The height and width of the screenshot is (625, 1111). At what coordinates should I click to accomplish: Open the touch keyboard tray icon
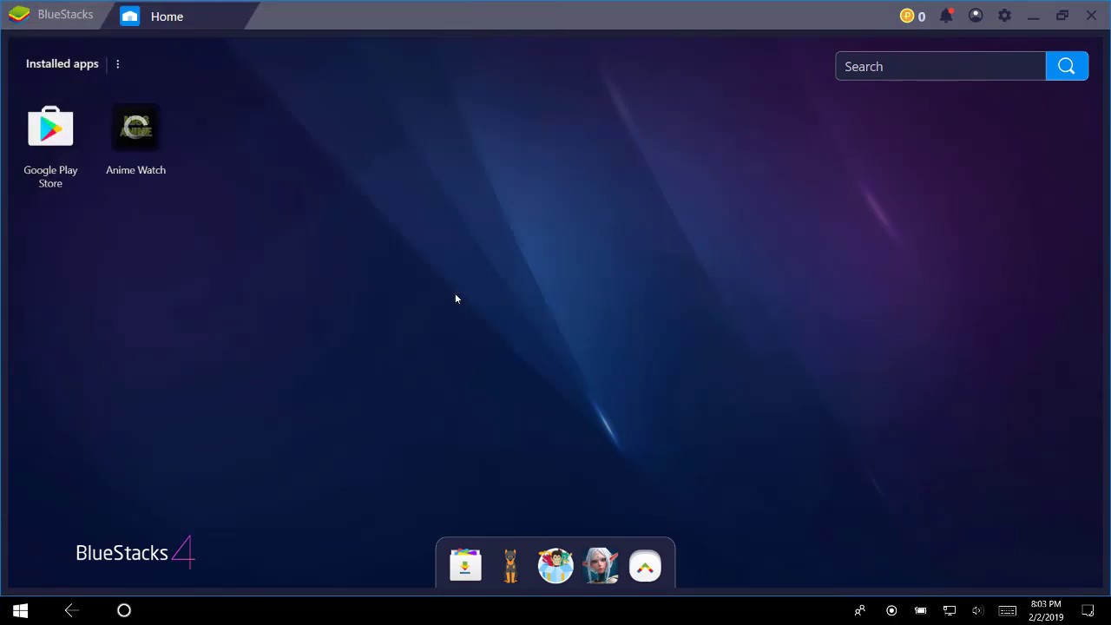coord(1007,610)
